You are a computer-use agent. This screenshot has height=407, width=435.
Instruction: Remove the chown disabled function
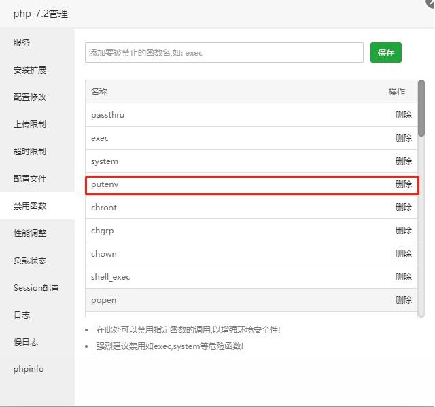[403, 254]
